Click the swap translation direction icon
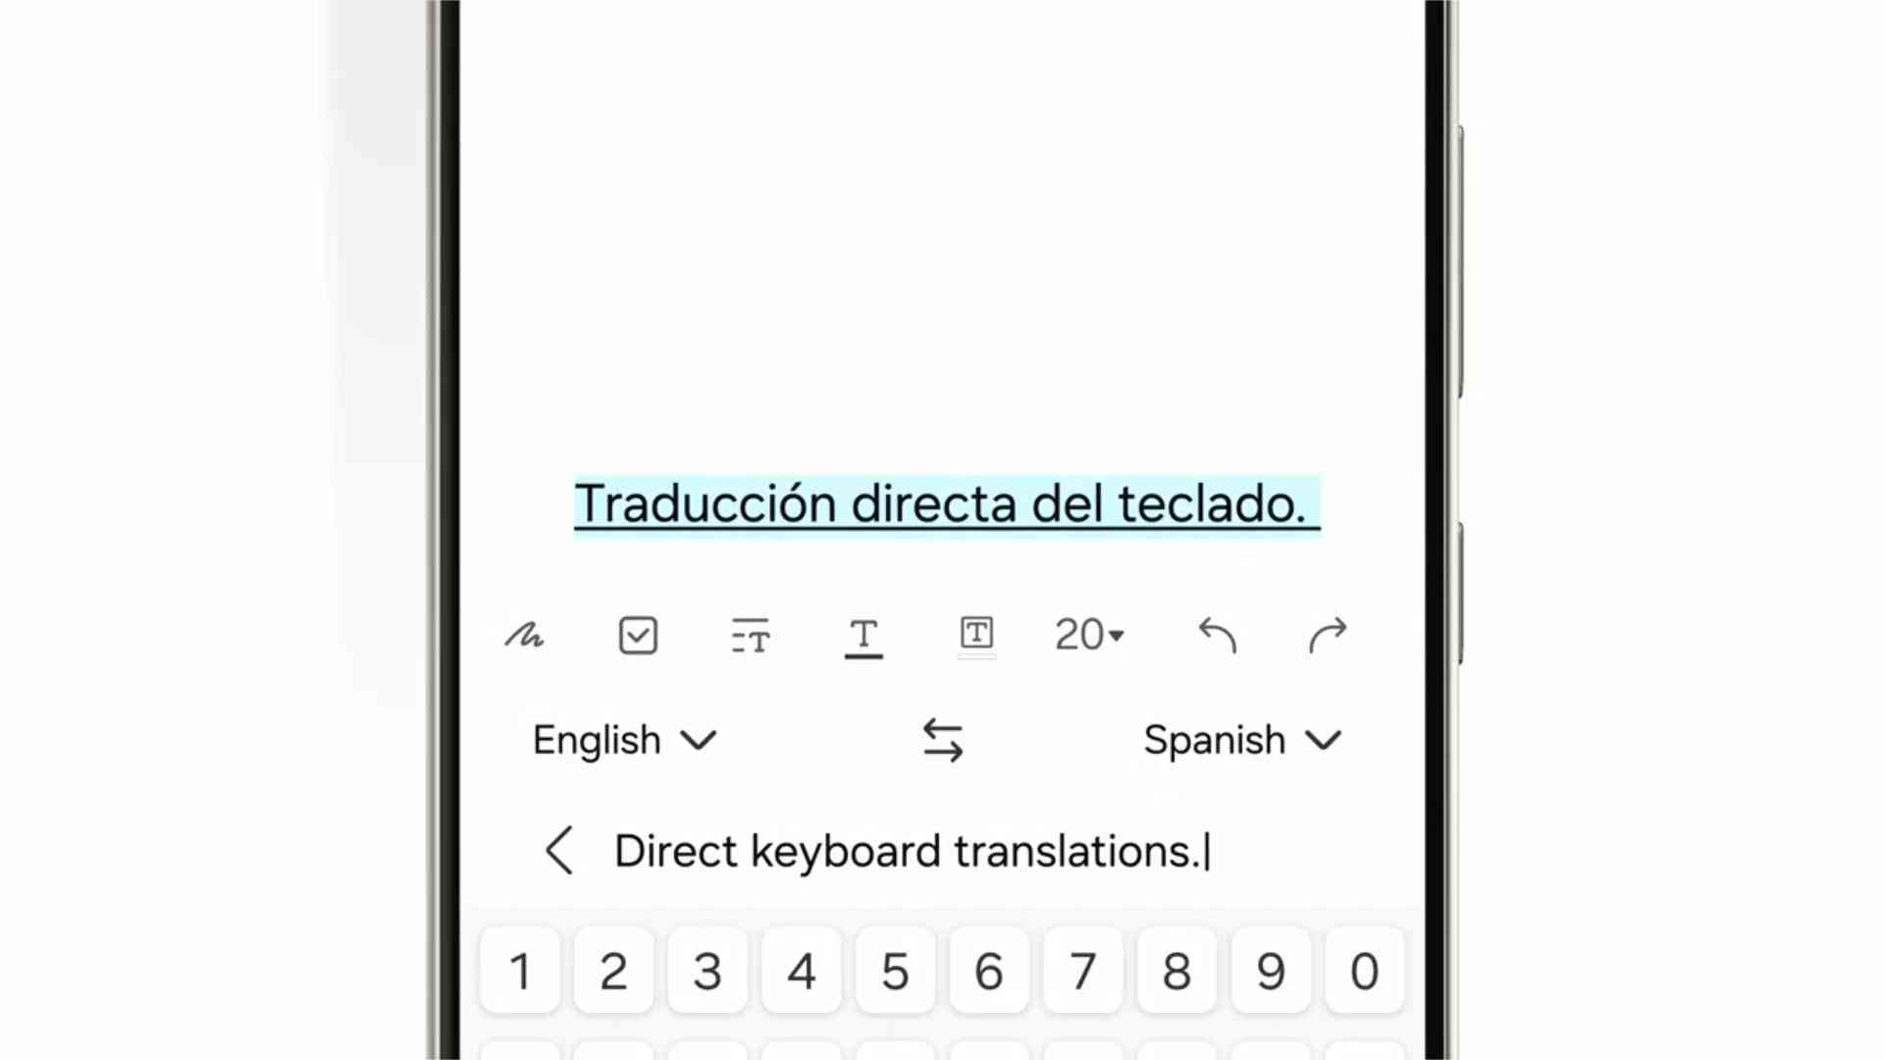Image resolution: width=1884 pixels, height=1060 pixels. pos(942,739)
